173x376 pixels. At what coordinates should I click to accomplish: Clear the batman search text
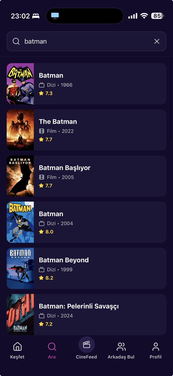157,41
